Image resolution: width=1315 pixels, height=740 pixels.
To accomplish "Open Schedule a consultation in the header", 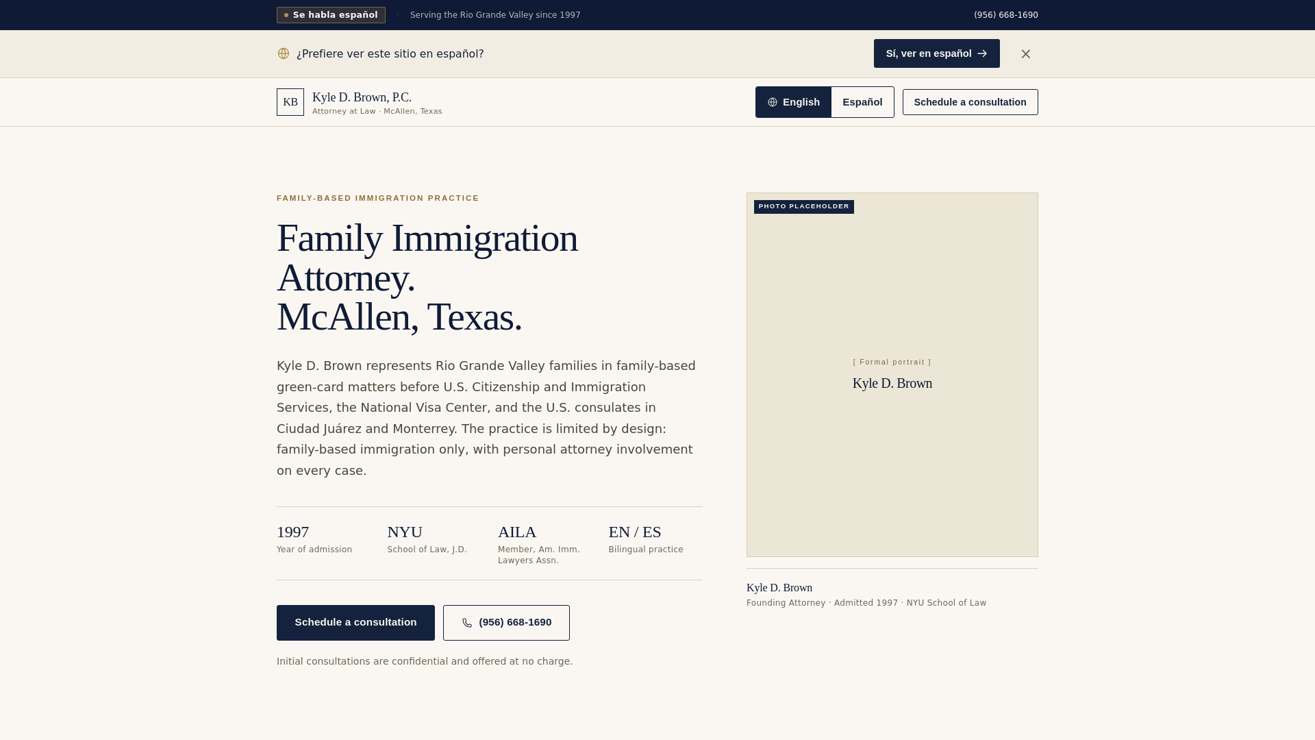I will [970, 102].
